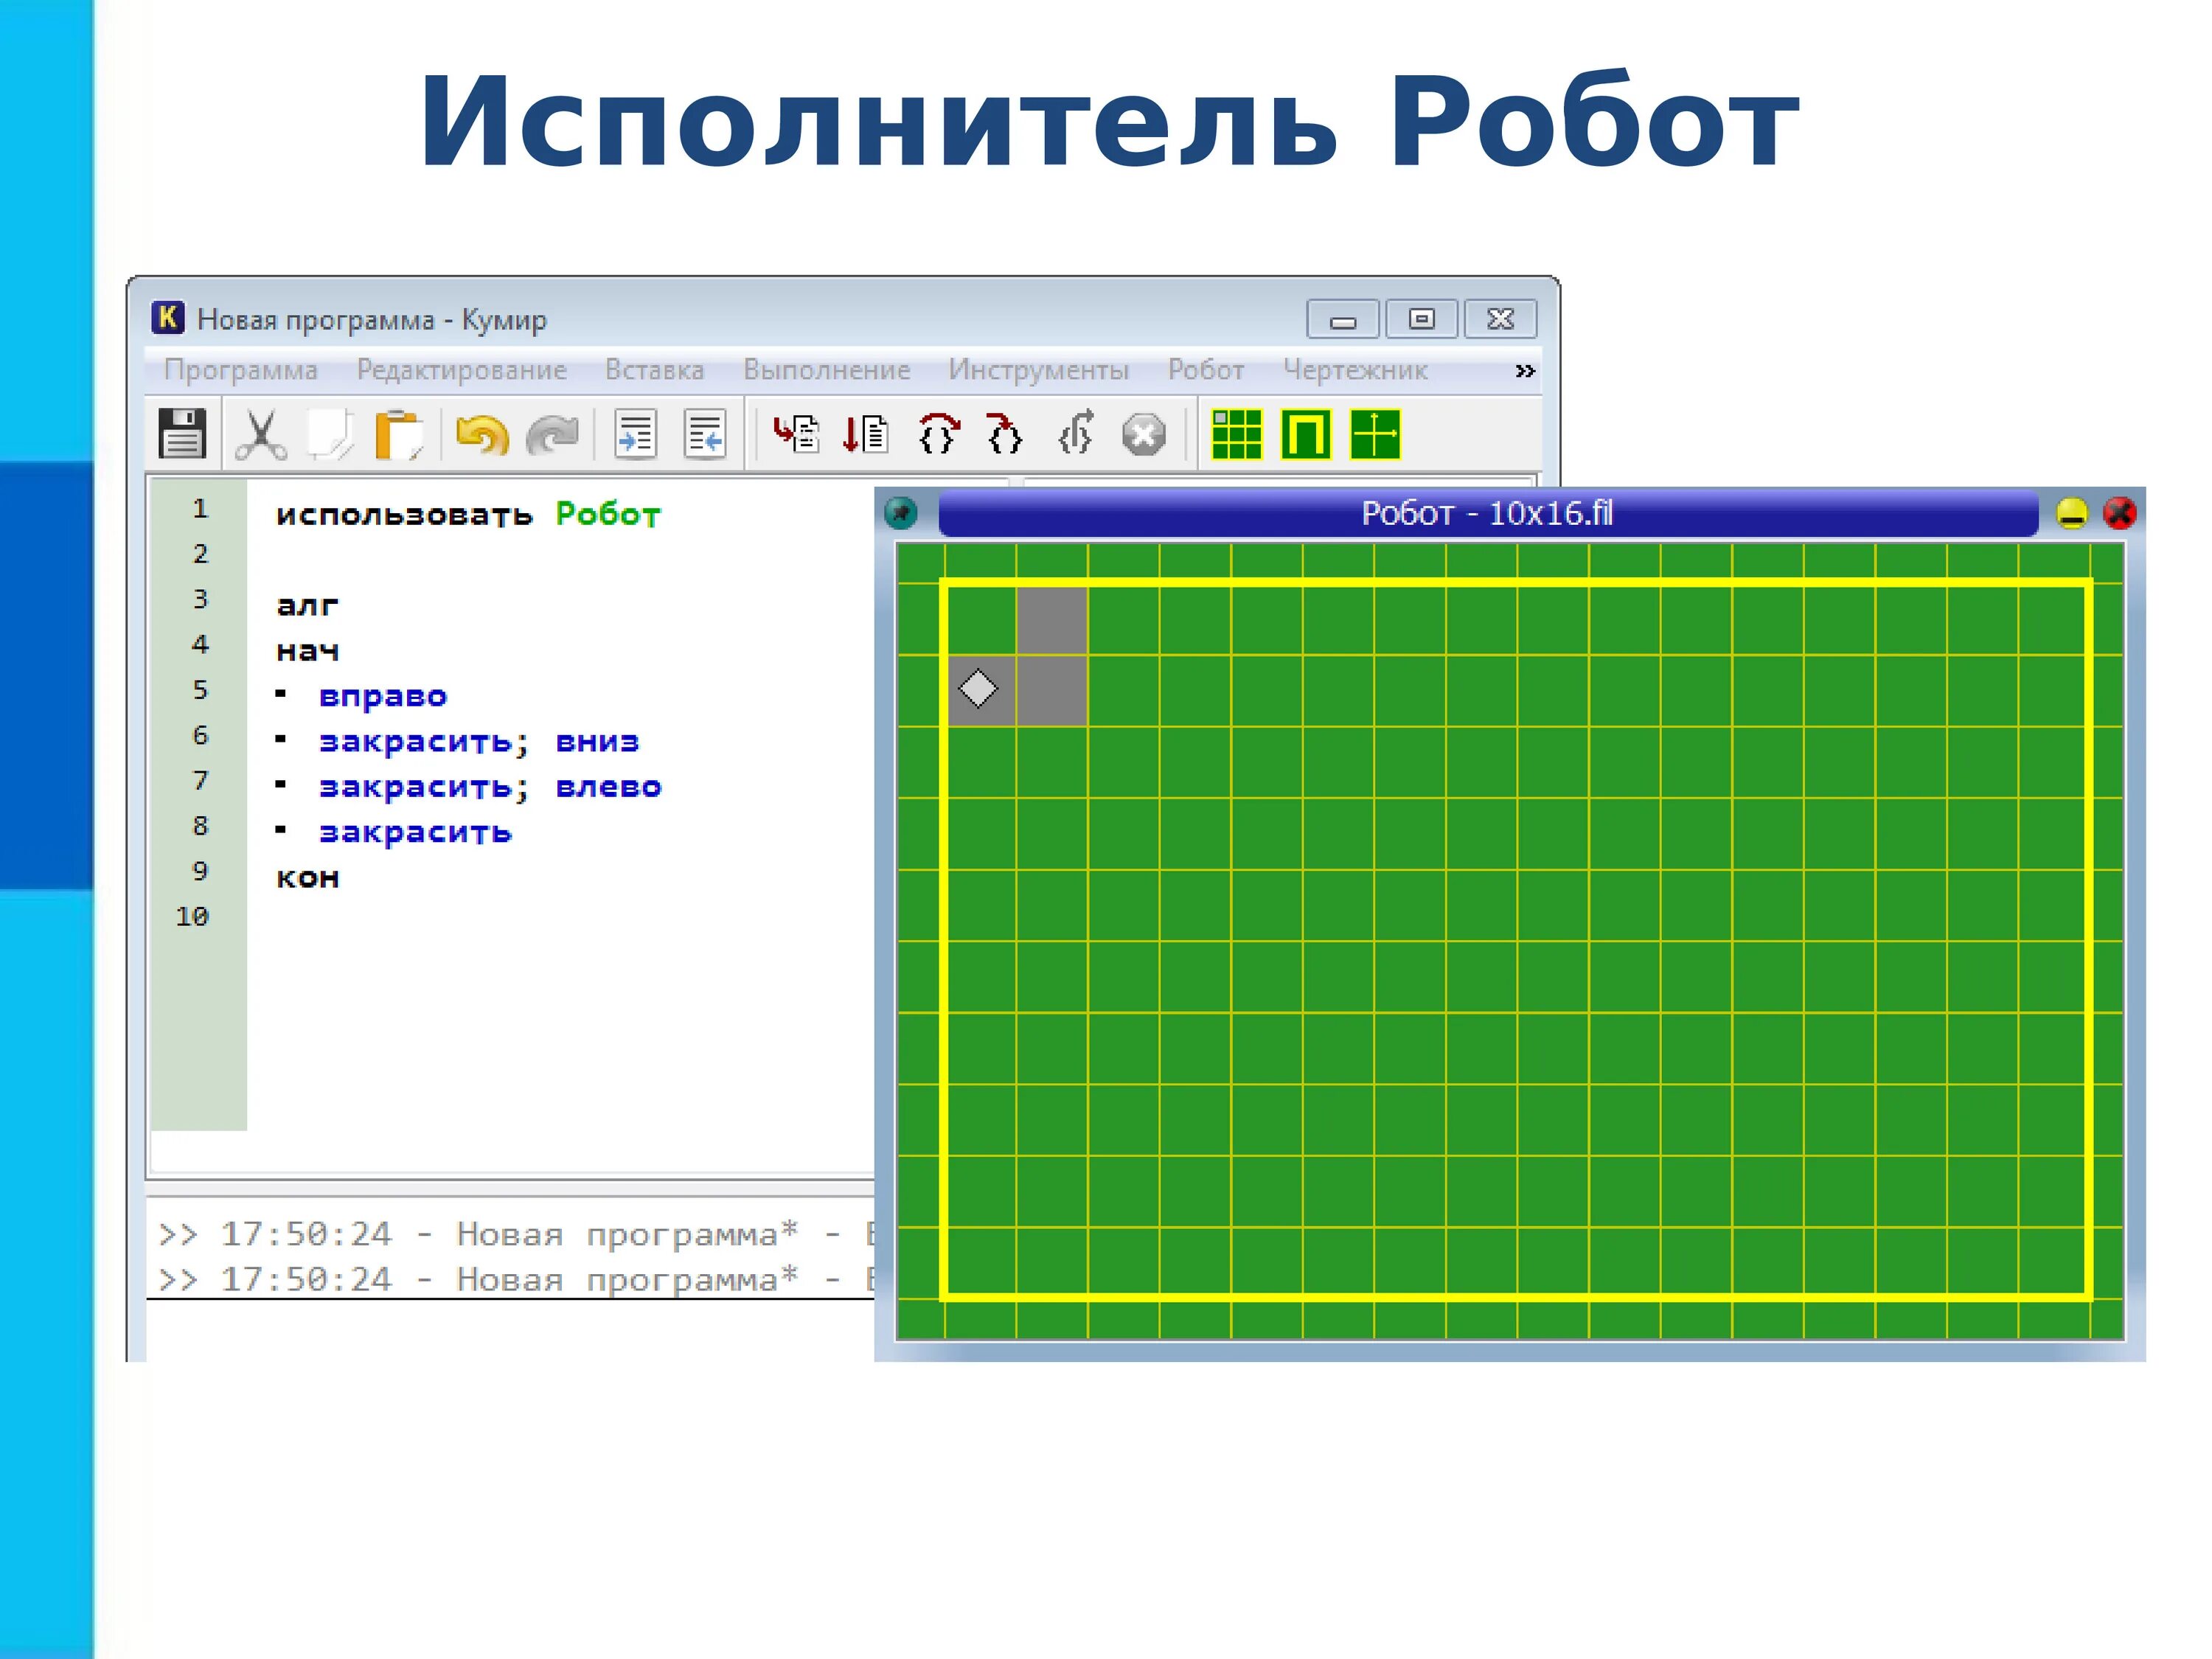Open the Чертежник axes icon

[1375, 435]
